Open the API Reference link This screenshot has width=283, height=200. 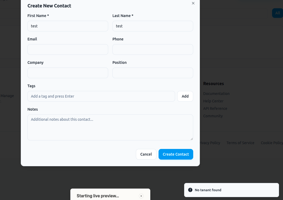pos(215,109)
